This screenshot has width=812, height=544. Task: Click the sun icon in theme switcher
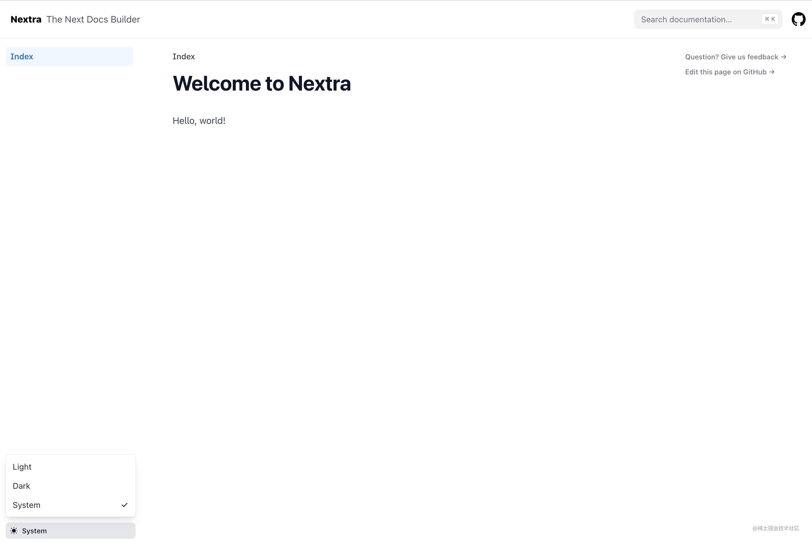coord(14,531)
